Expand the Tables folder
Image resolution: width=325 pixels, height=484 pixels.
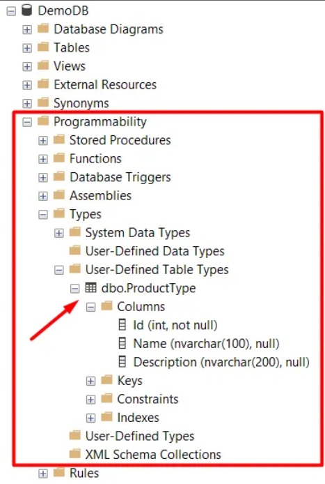[x=27, y=48]
